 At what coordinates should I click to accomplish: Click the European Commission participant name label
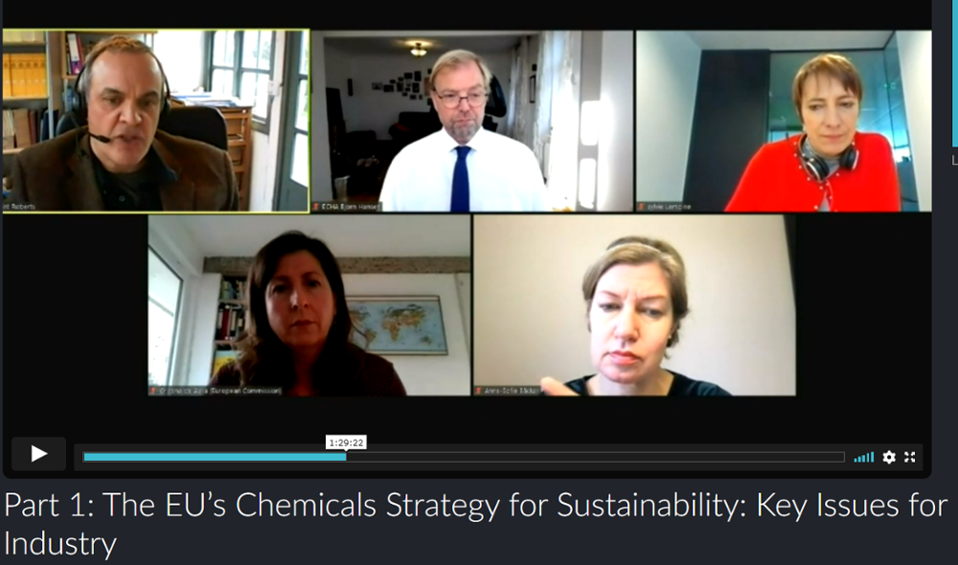point(220,391)
